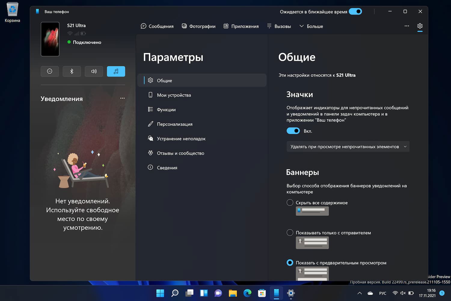Screen dimensions: 451x301
Task: Switch to the Сообщения tab
Action: (x=157, y=26)
